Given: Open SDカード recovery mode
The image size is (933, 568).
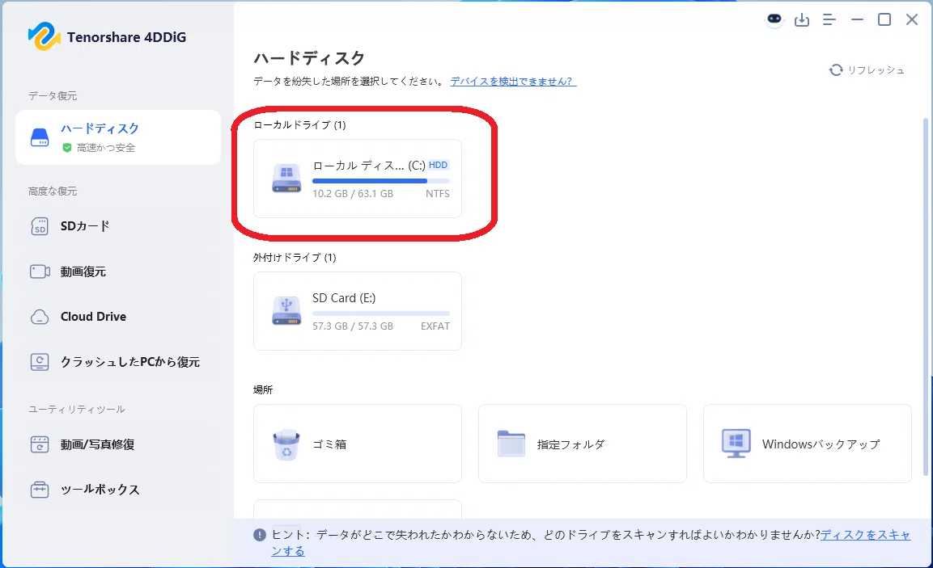Looking at the screenshot, I should tap(118, 226).
